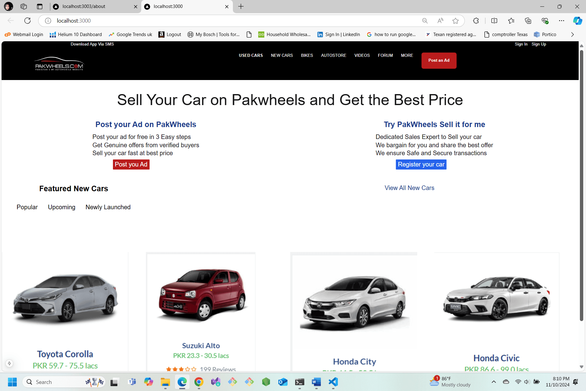Open the Copilot sidebar icon
Screen dimensions: 586x391
click(577, 21)
